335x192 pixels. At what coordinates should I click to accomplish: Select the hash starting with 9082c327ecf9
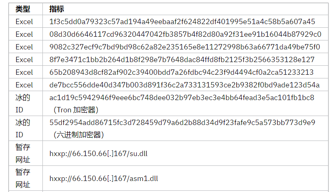click(x=184, y=47)
